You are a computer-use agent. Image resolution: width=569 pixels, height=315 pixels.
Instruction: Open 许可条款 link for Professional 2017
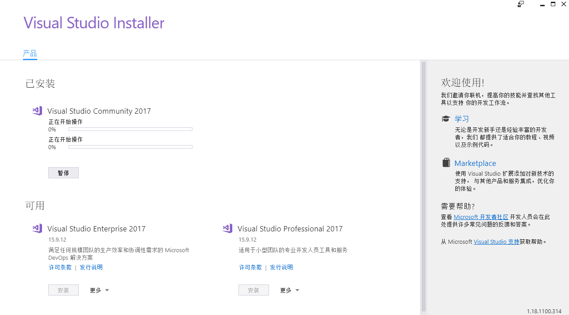250,267
